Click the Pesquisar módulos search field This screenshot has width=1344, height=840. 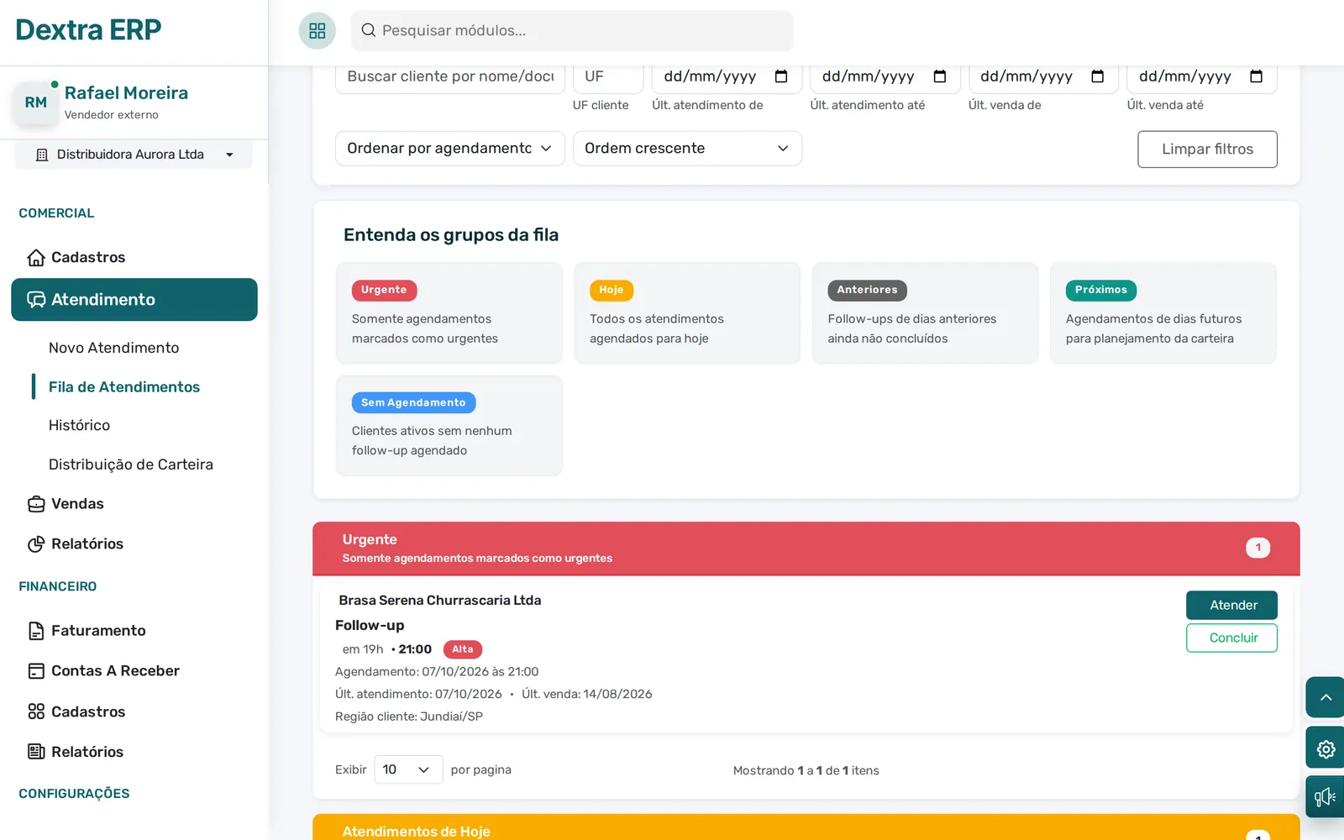(572, 31)
